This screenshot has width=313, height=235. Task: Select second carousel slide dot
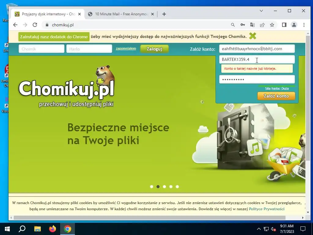tap(158, 187)
